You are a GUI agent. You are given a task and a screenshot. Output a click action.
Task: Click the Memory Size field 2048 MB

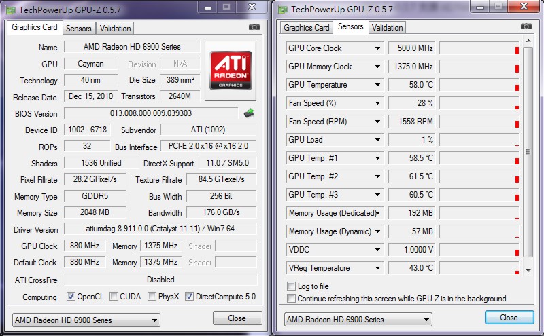pyautogui.click(x=95, y=212)
